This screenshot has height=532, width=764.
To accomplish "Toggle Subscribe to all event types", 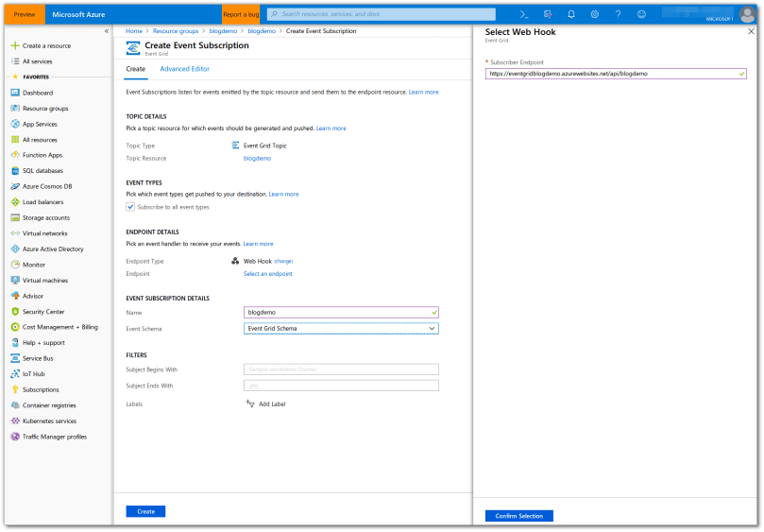I will coord(130,207).
